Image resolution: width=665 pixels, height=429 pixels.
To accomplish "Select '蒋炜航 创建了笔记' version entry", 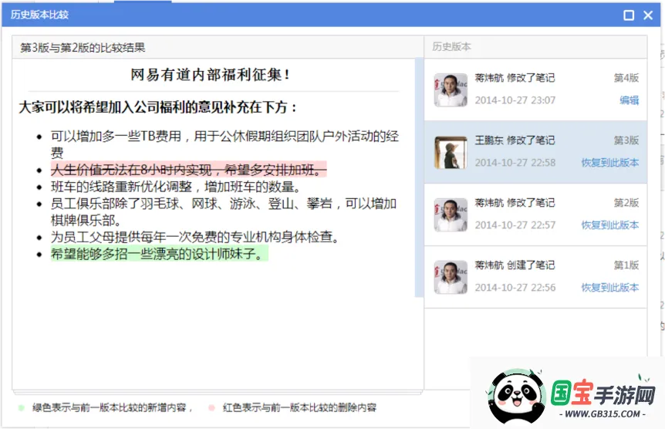I will click(x=515, y=265).
